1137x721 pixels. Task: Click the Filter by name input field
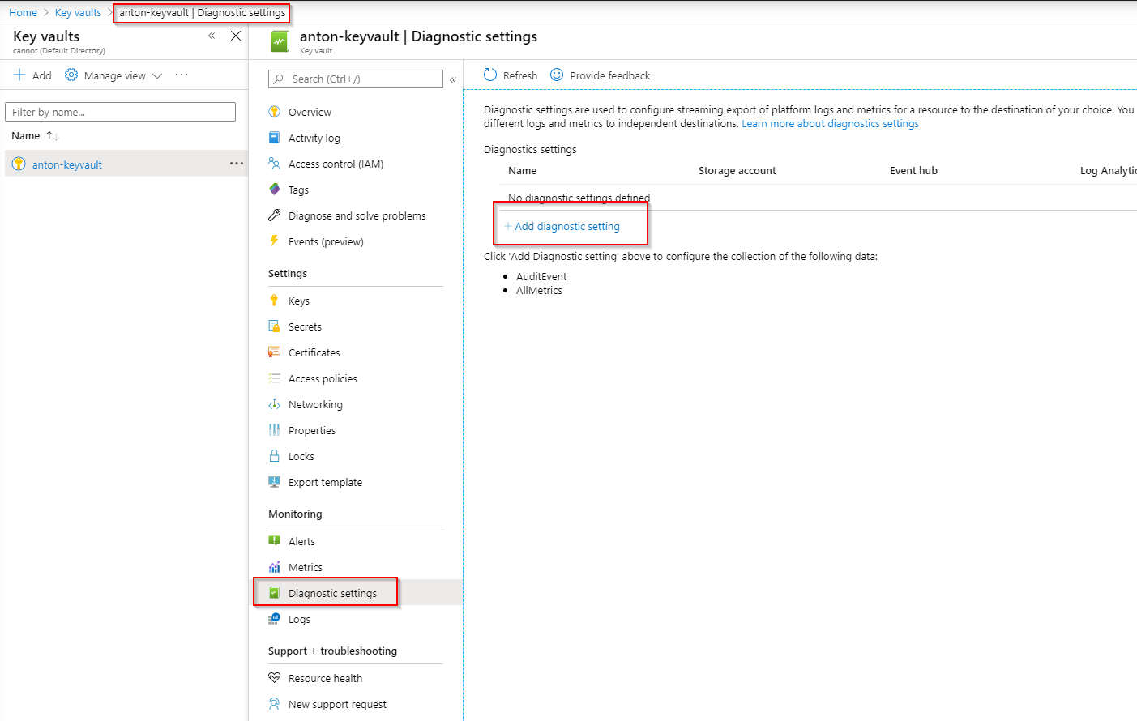click(120, 112)
